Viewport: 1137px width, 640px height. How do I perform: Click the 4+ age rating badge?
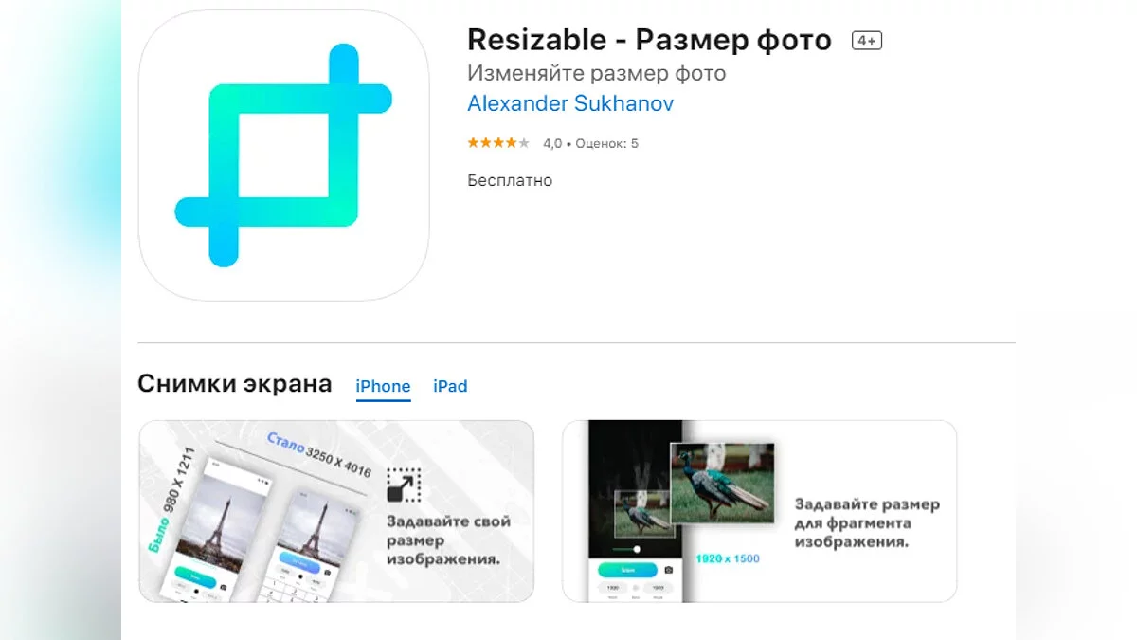pos(867,40)
